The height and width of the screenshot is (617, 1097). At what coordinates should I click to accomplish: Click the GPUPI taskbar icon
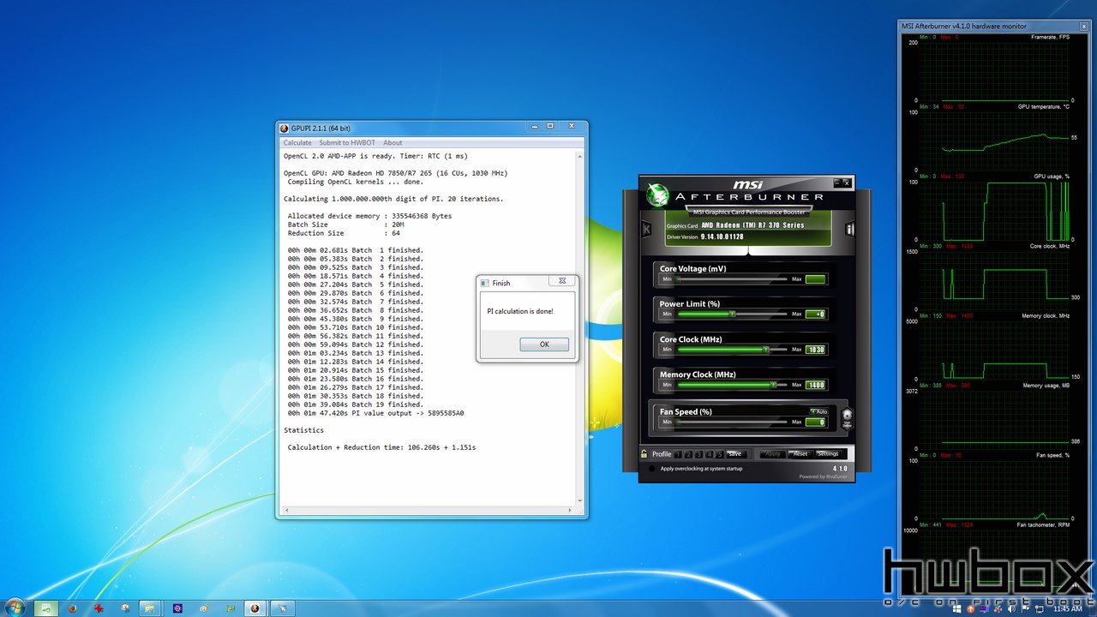tap(255, 608)
